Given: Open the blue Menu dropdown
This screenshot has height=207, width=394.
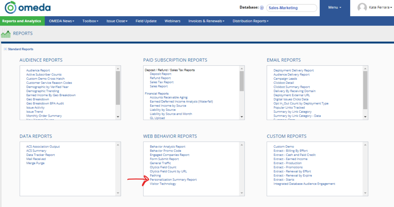Looking at the screenshot, I should [x=334, y=8].
